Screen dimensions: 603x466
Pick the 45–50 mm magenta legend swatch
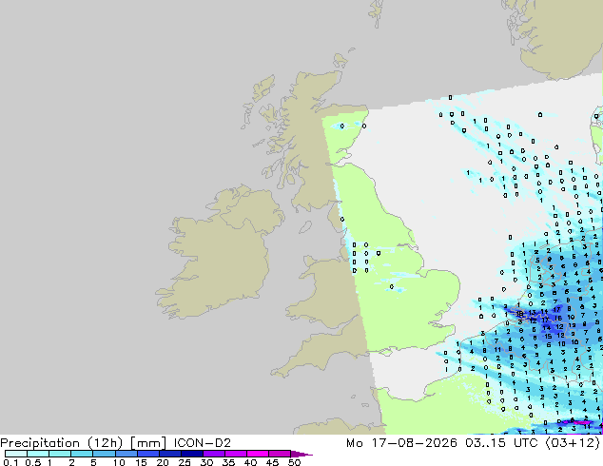click(x=280, y=454)
